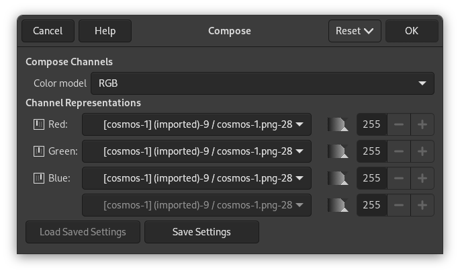Click the mask value icon in Red row

click(x=338, y=124)
